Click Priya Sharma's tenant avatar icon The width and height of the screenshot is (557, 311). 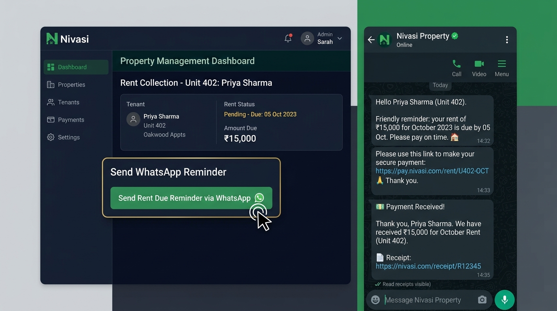pyautogui.click(x=133, y=119)
